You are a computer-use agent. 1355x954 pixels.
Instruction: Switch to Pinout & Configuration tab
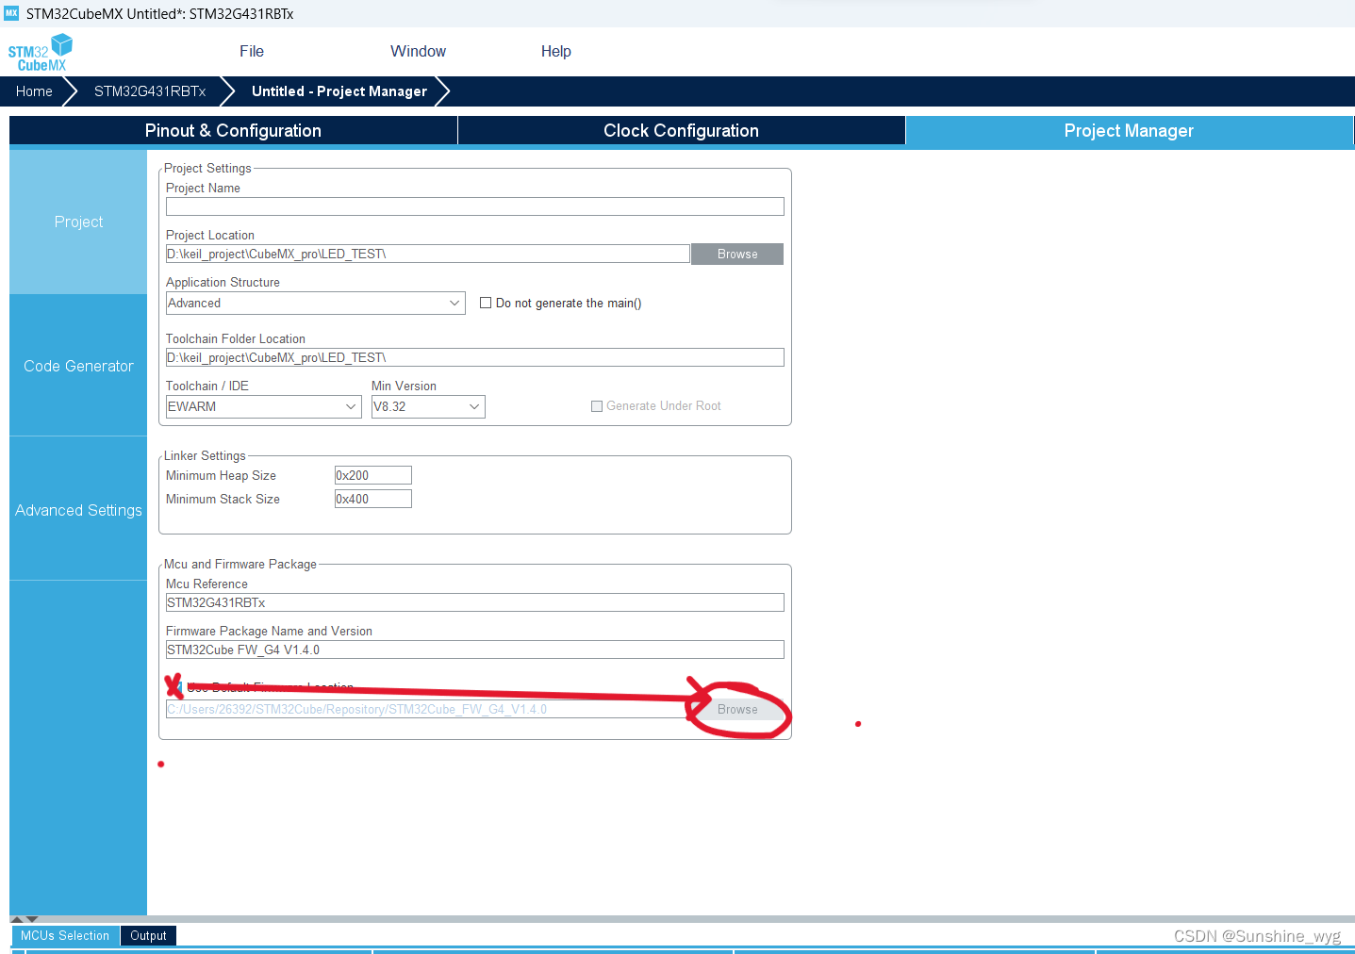pyautogui.click(x=233, y=131)
